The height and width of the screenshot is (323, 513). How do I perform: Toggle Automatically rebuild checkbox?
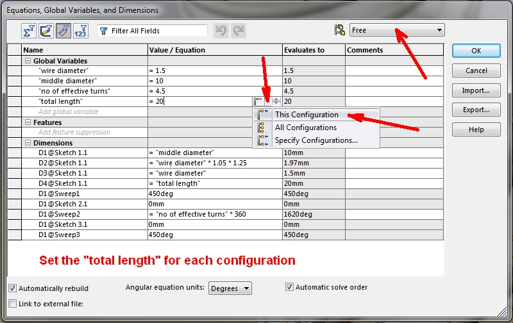click(x=12, y=288)
